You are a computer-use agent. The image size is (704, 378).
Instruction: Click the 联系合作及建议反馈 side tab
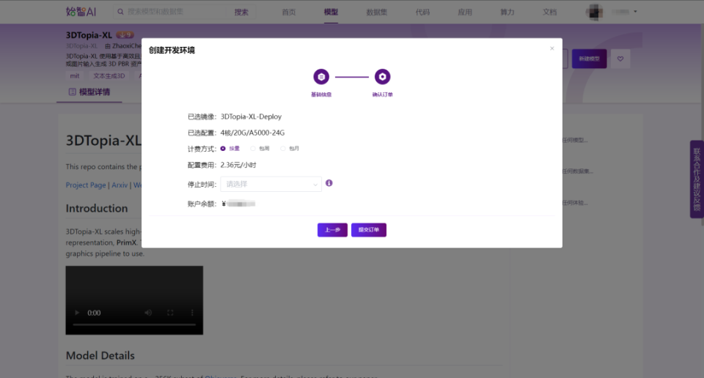click(x=697, y=179)
